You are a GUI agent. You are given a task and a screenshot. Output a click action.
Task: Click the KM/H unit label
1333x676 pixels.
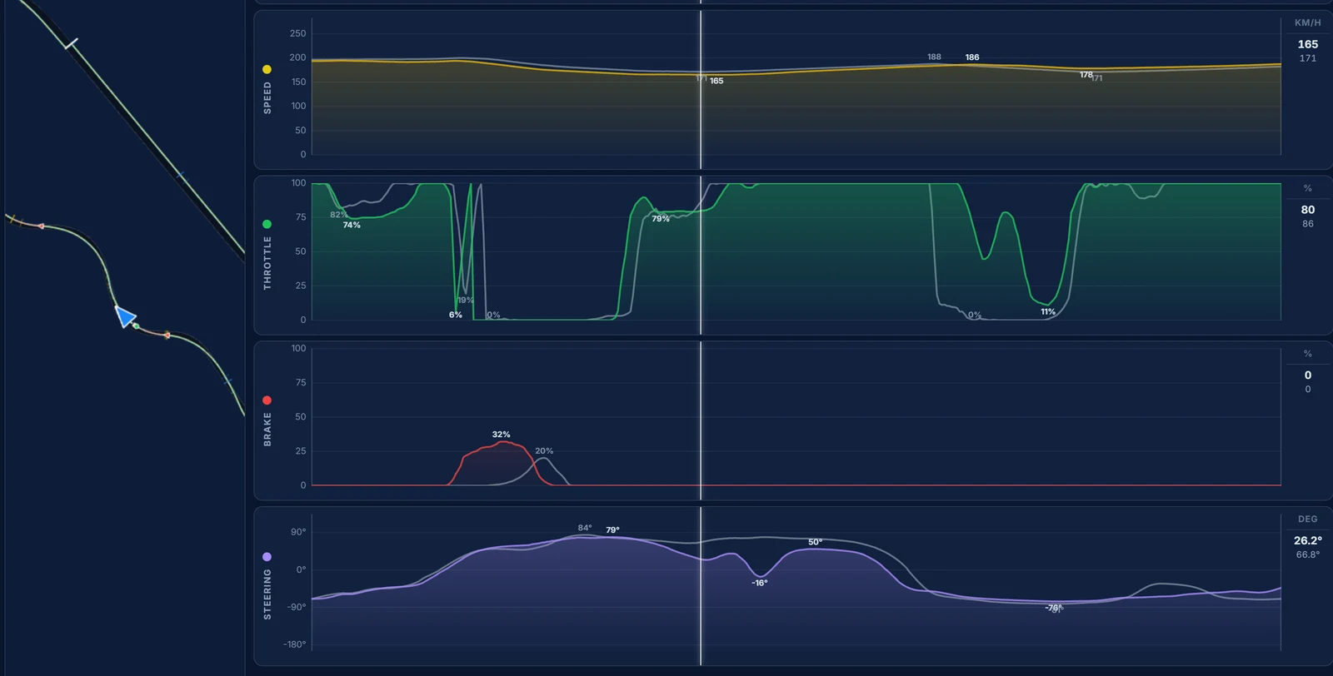click(x=1307, y=22)
